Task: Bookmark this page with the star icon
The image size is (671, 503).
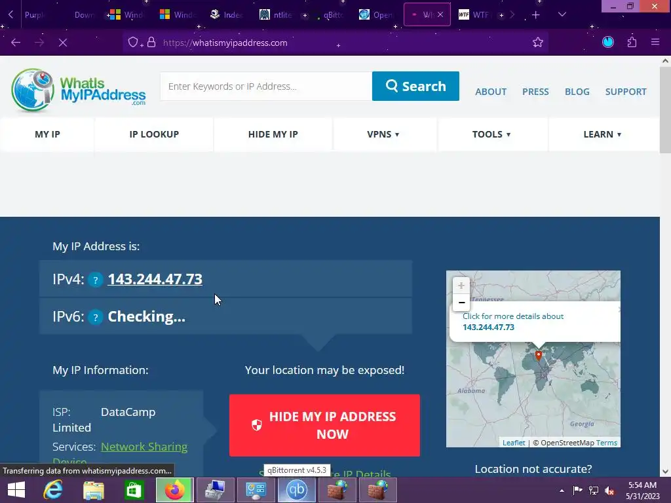Action: click(x=538, y=42)
